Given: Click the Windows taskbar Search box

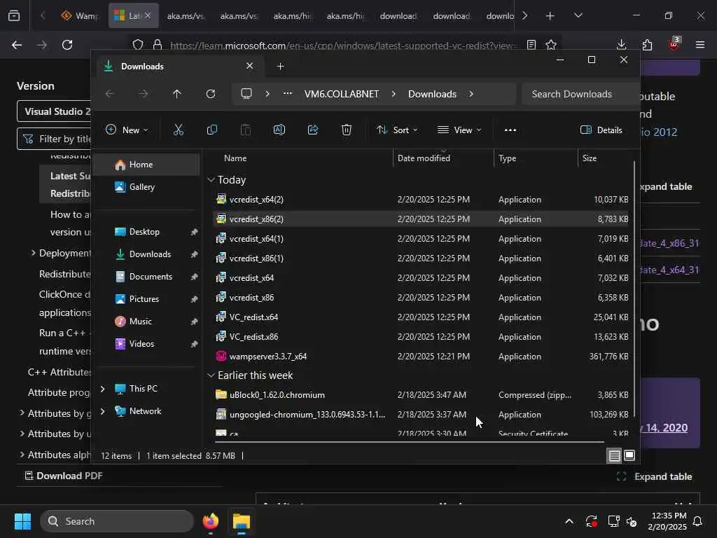Looking at the screenshot, I should click(117, 521).
